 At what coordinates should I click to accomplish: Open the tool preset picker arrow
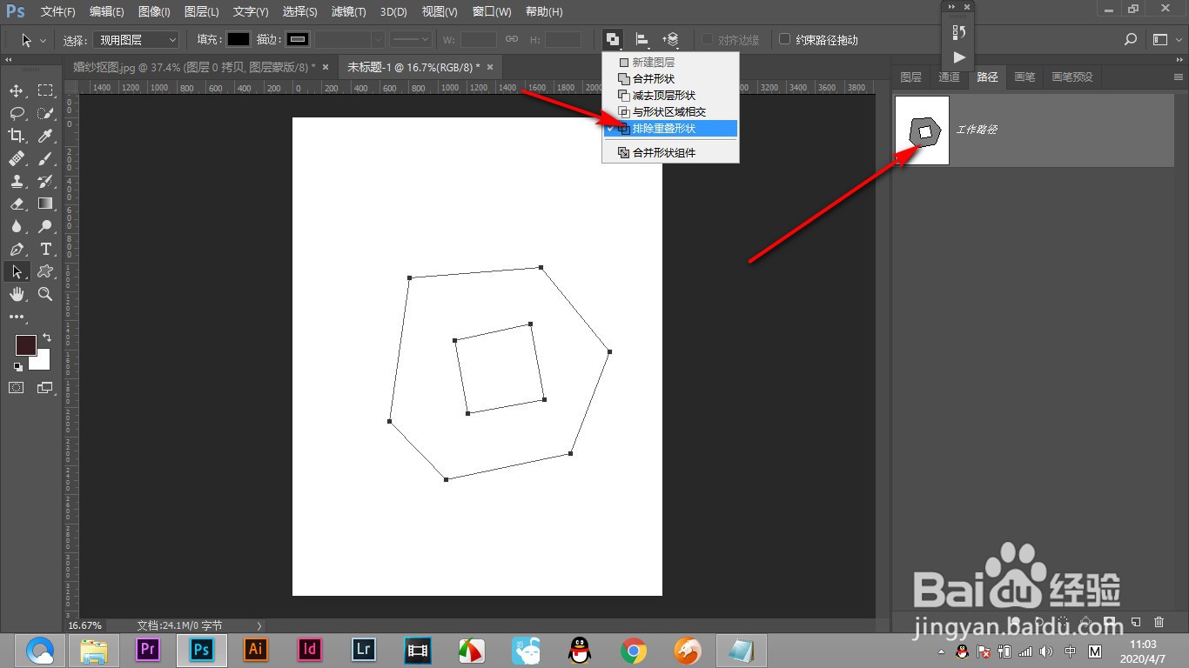point(43,40)
